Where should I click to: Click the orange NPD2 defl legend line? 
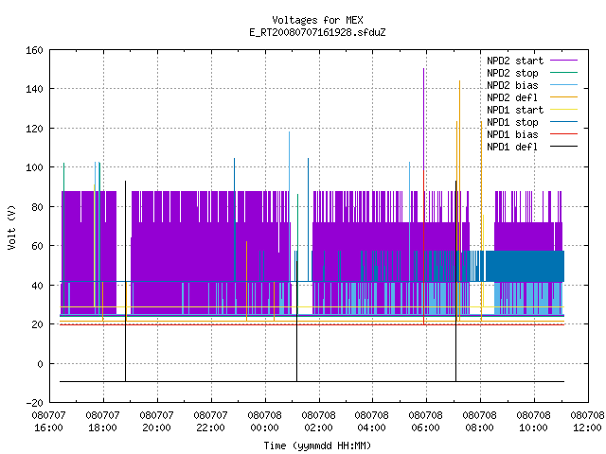click(x=563, y=97)
